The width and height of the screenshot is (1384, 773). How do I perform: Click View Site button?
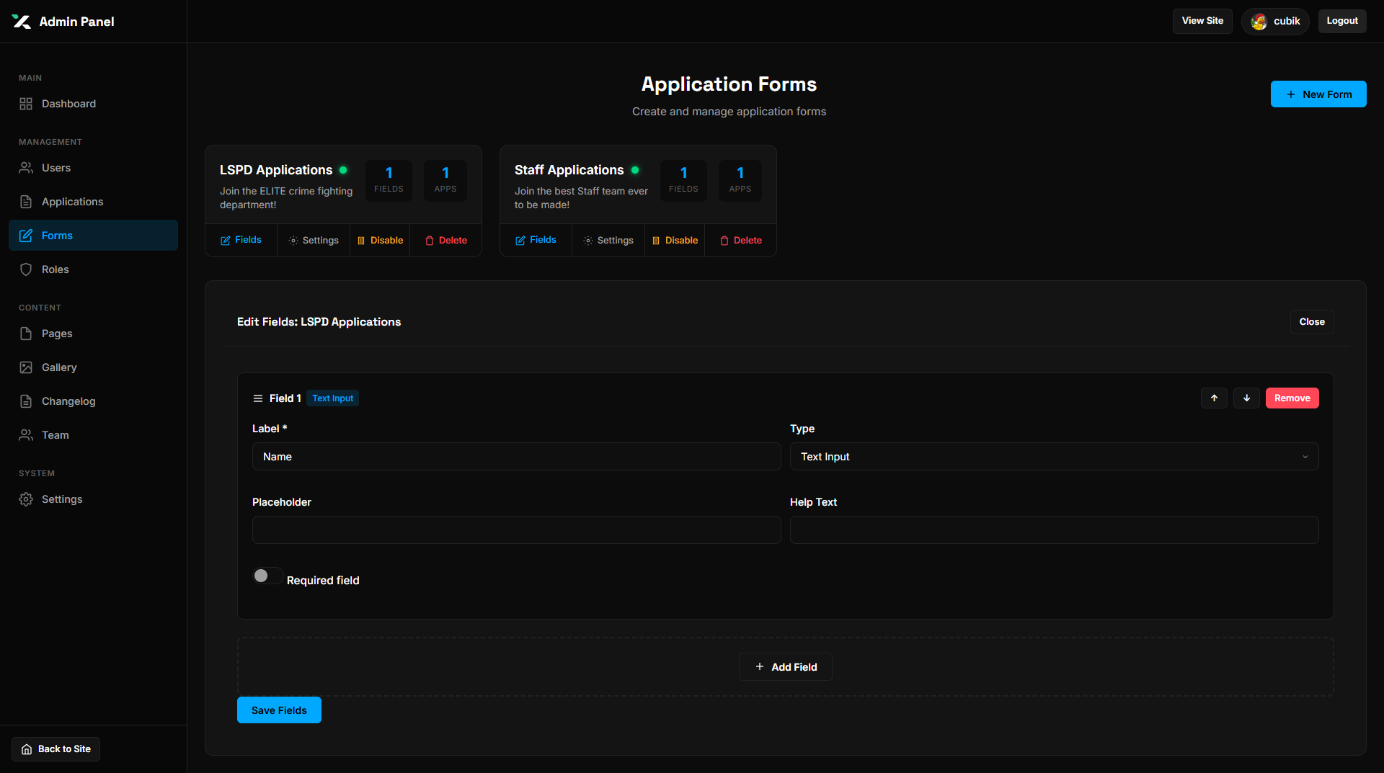click(x=1202, y=21)
